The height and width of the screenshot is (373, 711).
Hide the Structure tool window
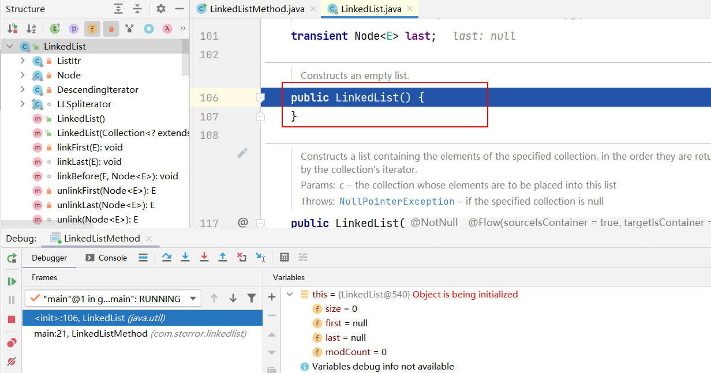179,9
